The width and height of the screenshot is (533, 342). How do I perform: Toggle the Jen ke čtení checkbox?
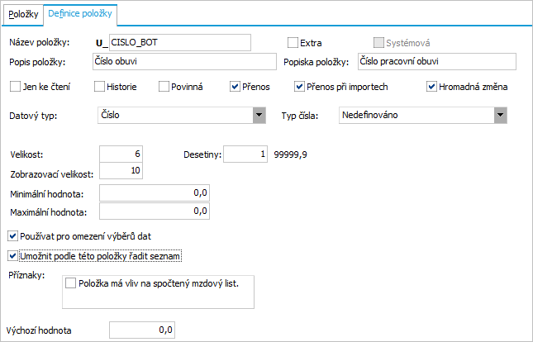tap(15, 86)
